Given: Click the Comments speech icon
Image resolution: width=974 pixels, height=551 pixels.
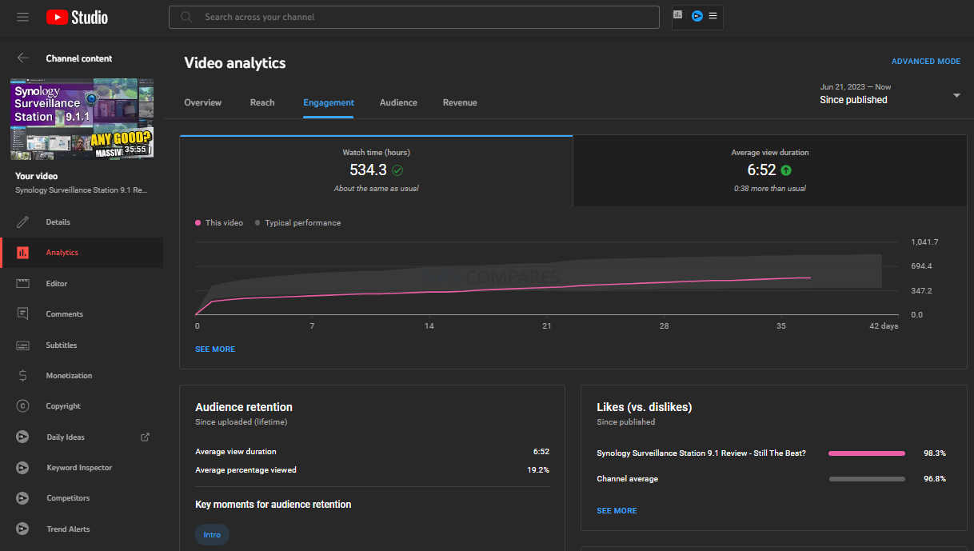Looking at the screenshot, I should pos(22,314).
